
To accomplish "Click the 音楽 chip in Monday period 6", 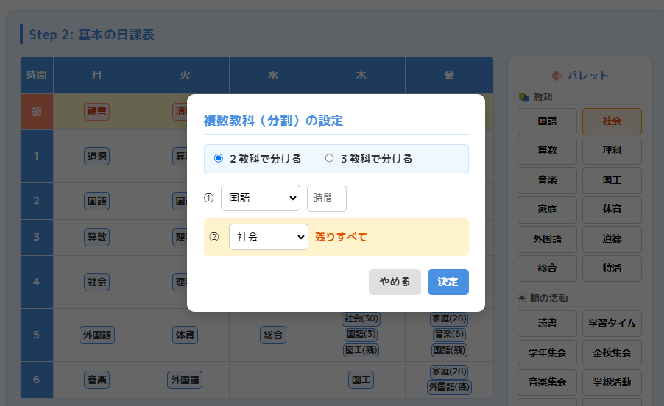I will (96, 380).
